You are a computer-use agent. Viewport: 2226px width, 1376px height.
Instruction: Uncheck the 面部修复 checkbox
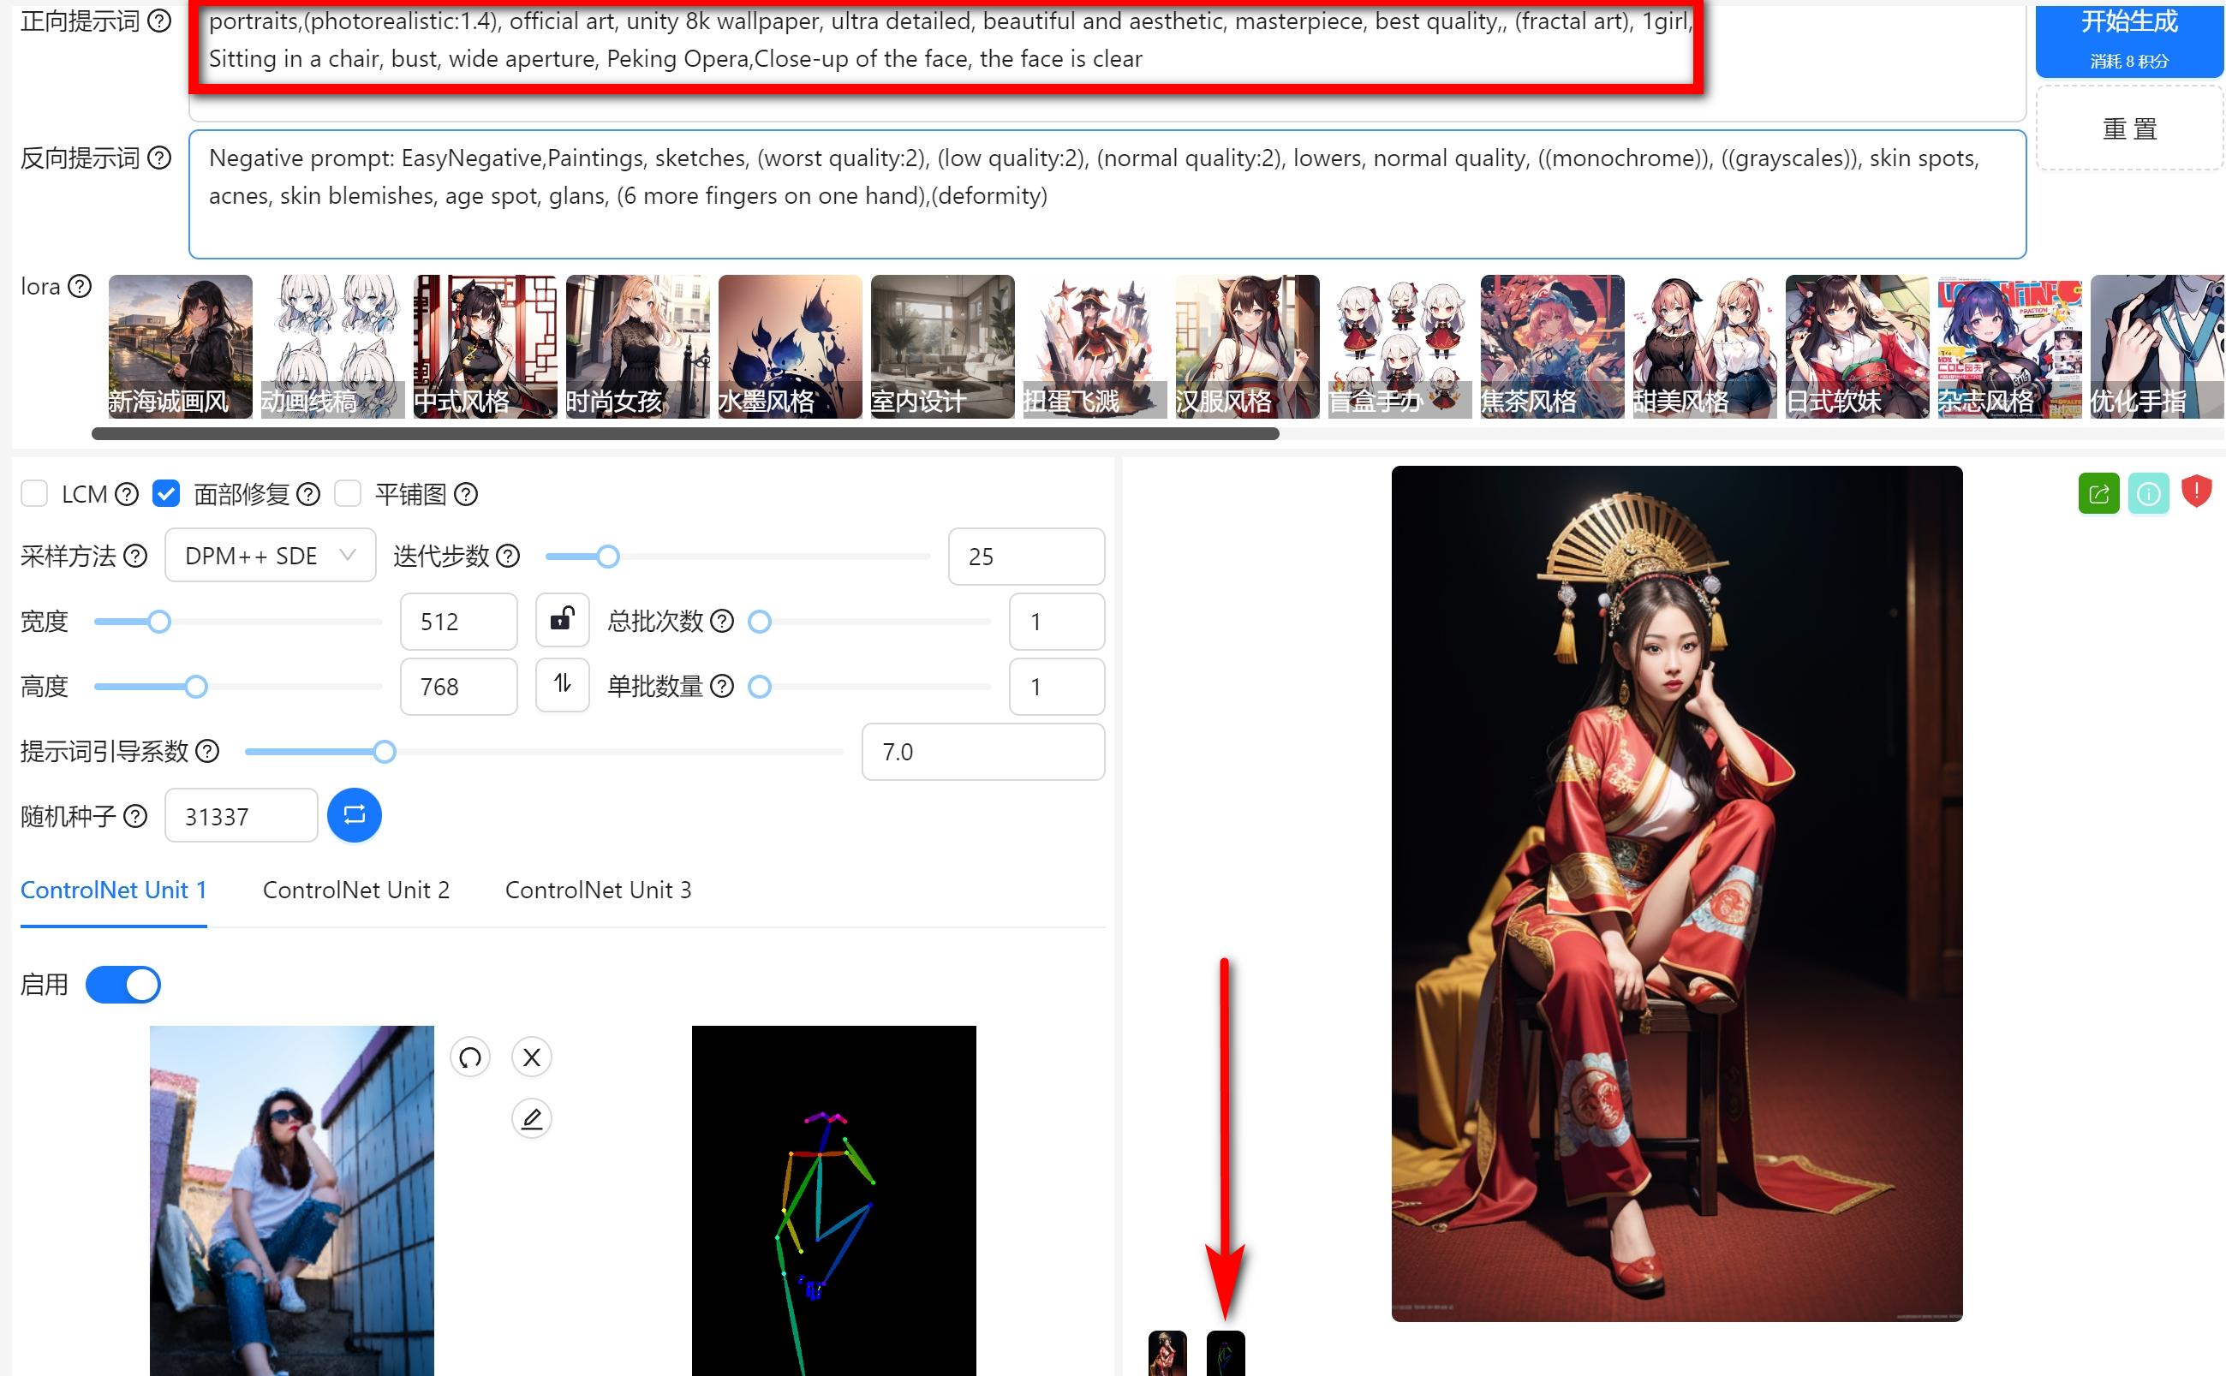pos(165,494)
